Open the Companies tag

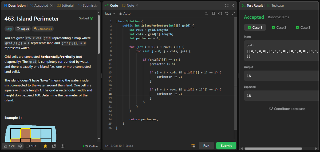(43, 29)
